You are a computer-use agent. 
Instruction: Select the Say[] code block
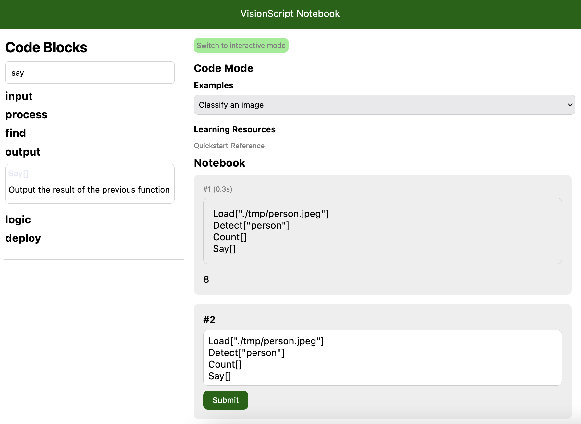19,174
